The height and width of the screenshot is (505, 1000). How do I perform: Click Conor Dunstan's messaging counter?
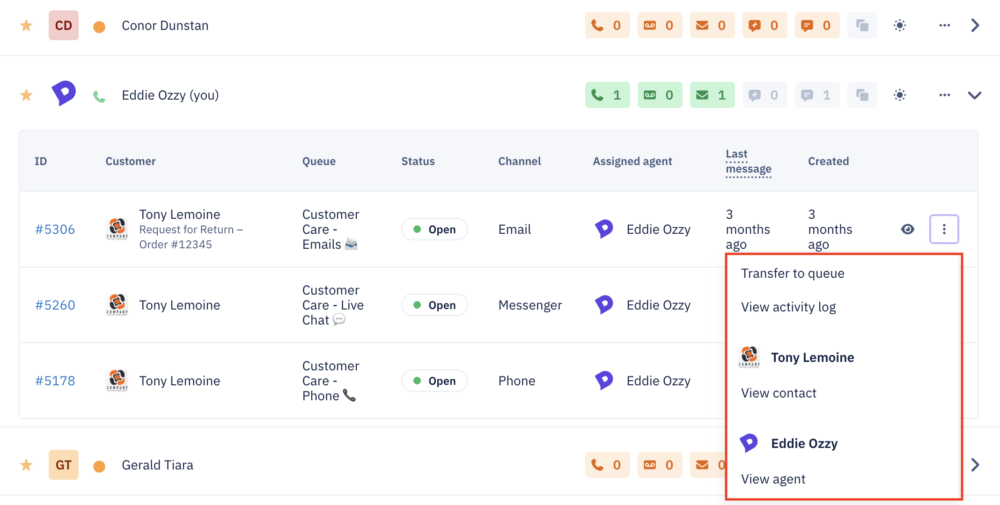(x=817, y=25)
